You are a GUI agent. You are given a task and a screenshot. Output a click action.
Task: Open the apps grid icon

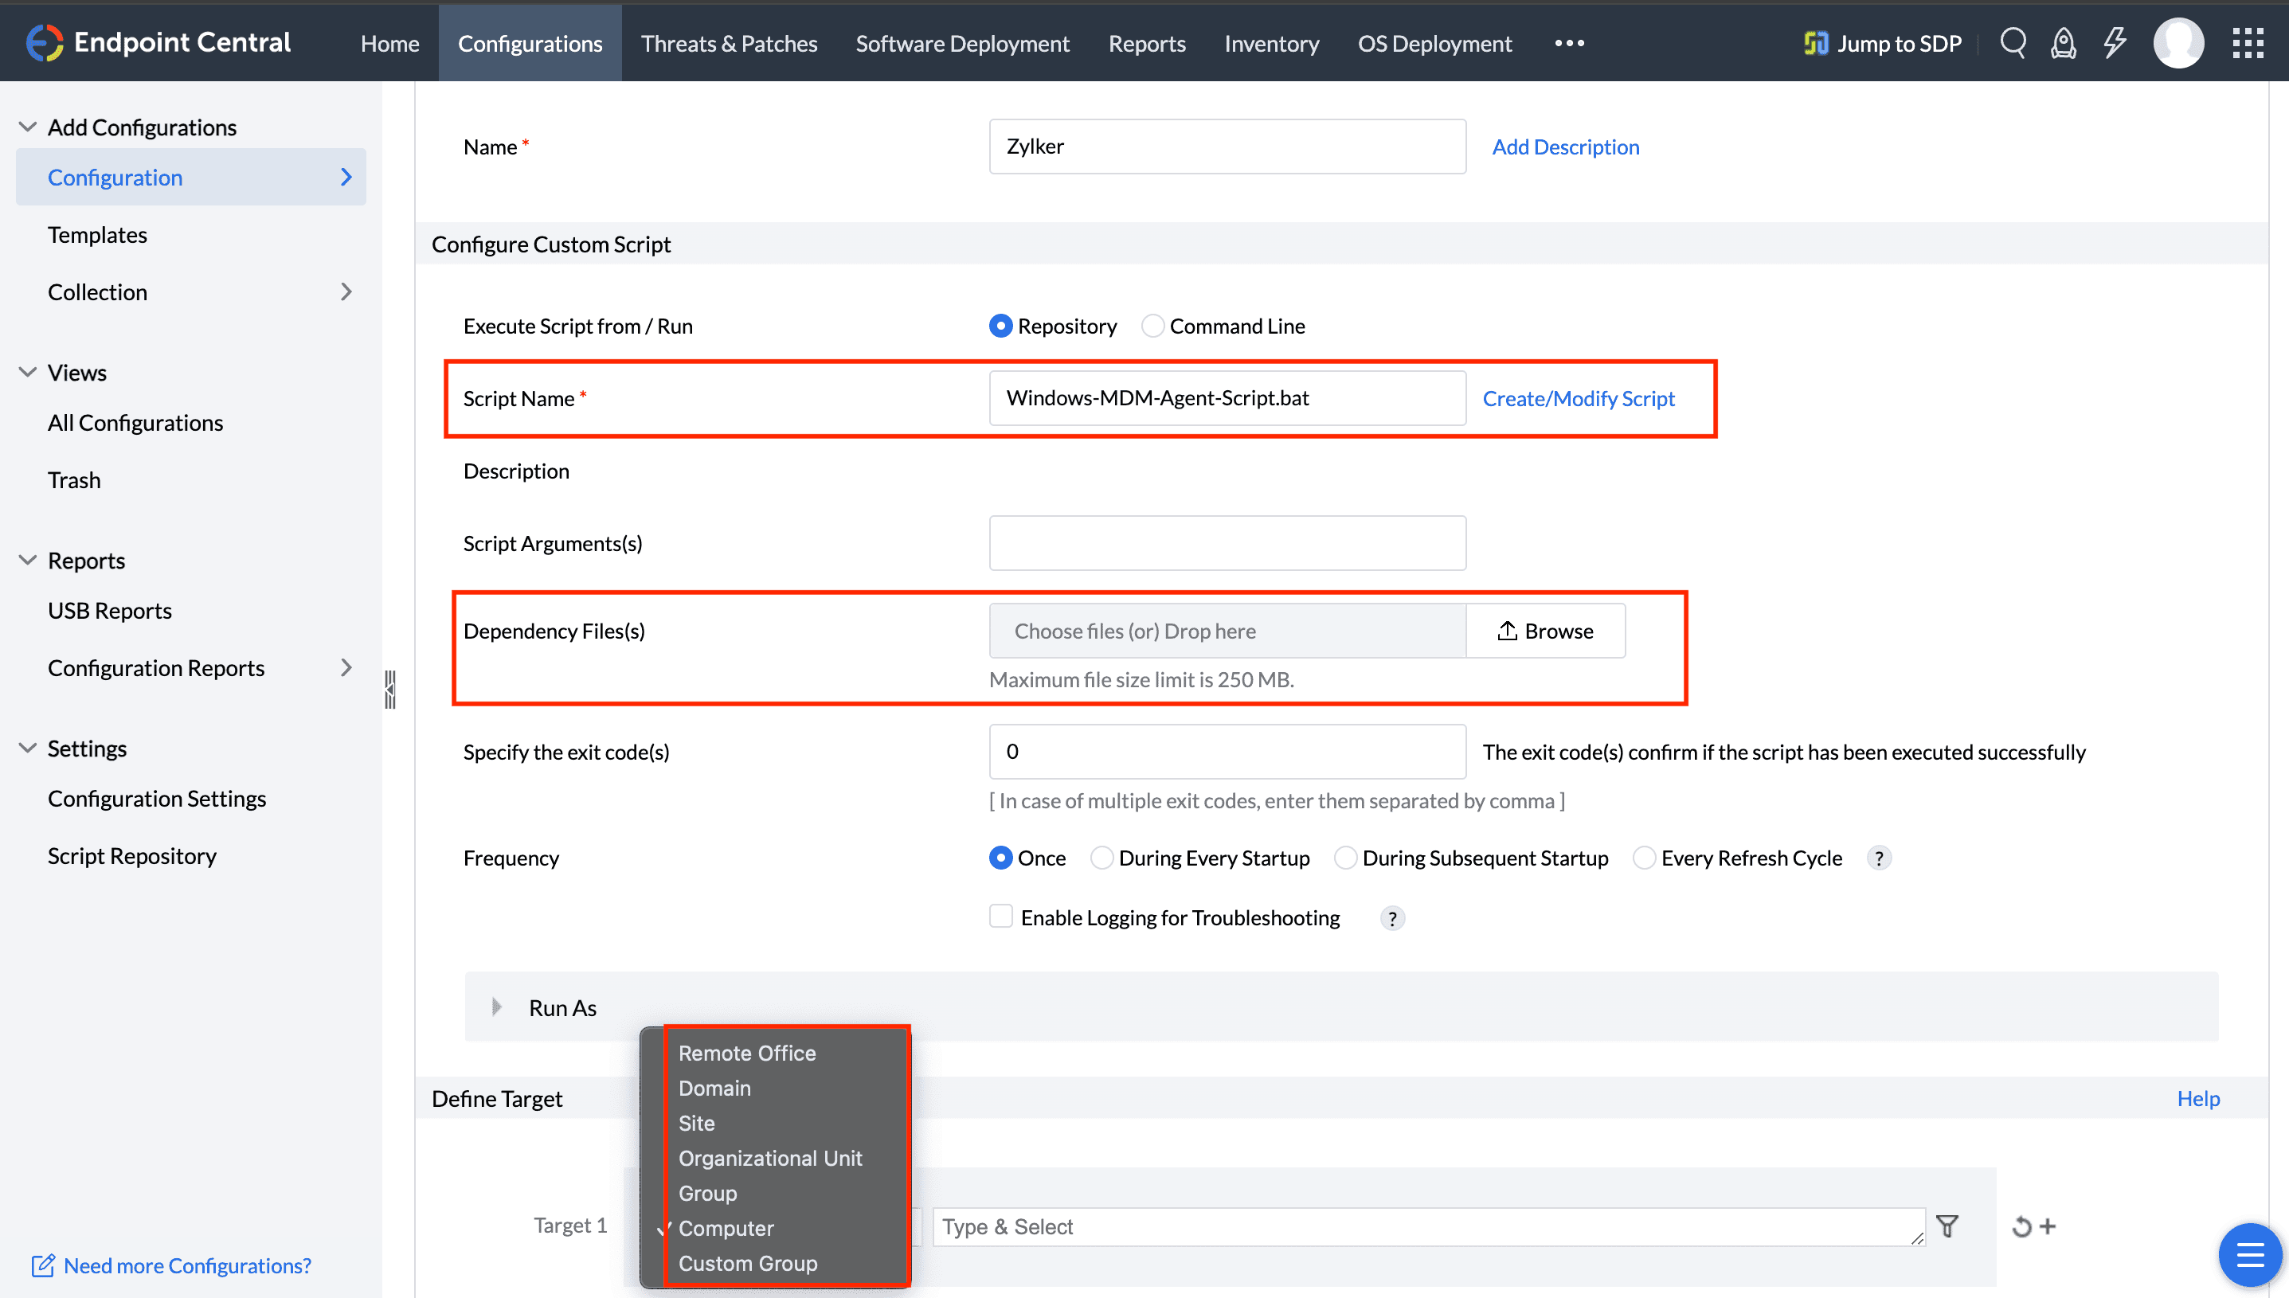(x=2248, y=42)
